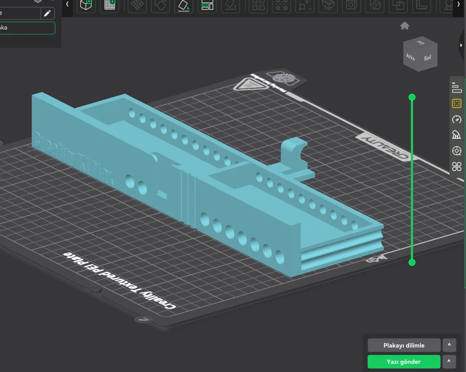Click the top handle of layer slider
Screen dimensions: 466x372
412,97
